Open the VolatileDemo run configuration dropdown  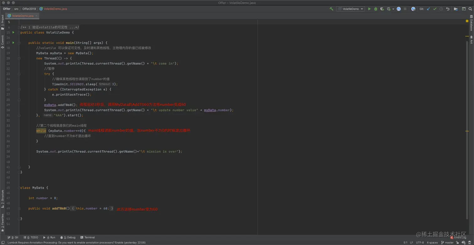[x=350, y=9]
